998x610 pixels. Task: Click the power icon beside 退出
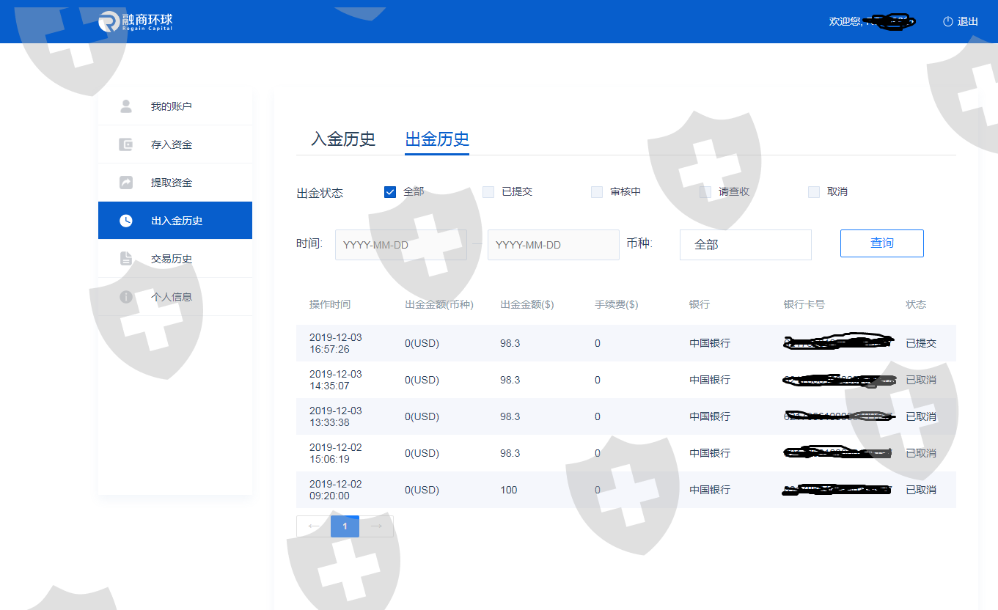pyautogui.click(x=947, y=22)
